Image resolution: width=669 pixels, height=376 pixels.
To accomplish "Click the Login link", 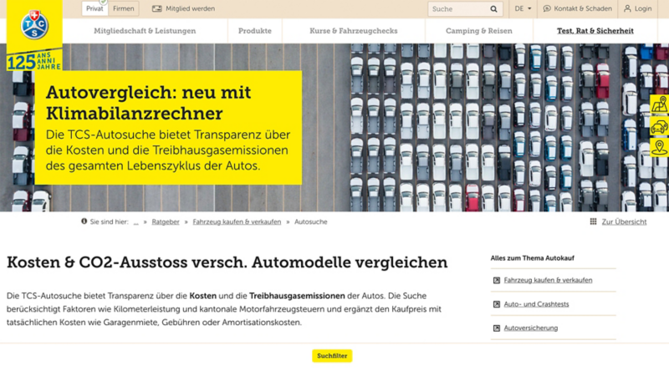I will [x=643, y=8].
